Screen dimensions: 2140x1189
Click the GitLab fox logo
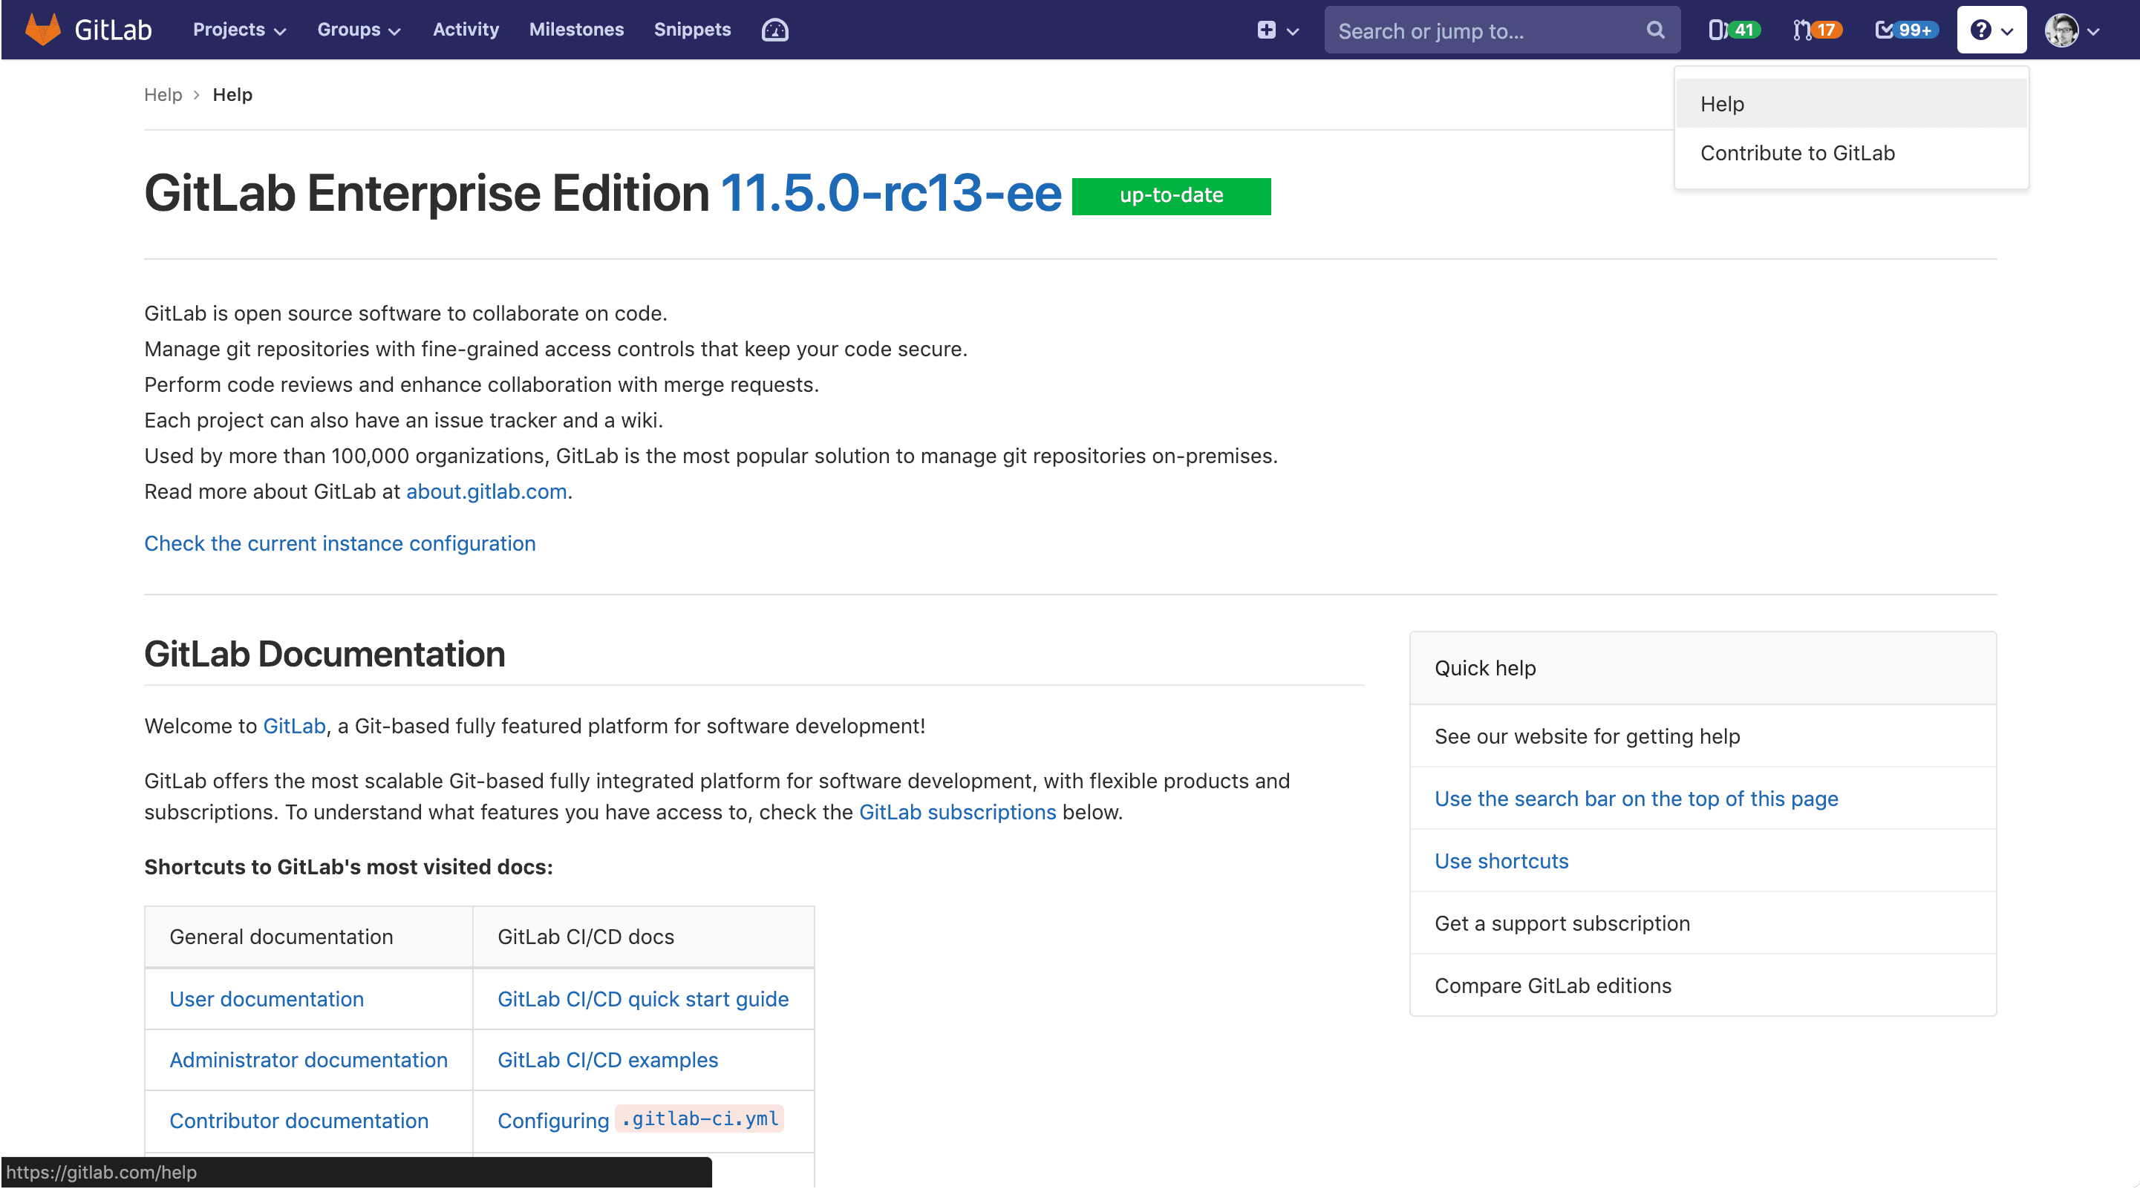42,30
